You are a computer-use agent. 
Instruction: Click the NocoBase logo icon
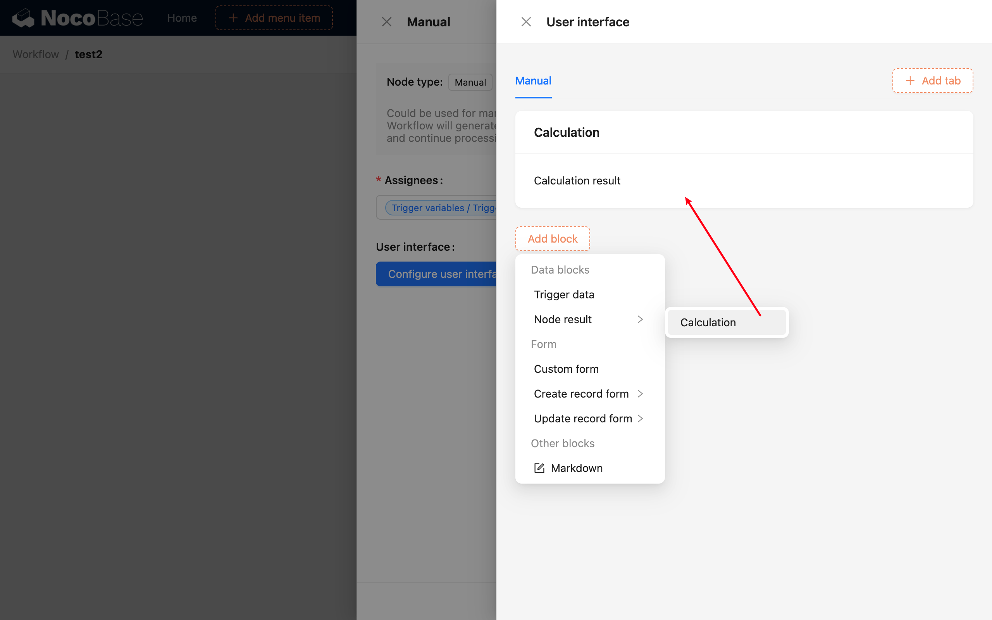(x=22, y=18)
